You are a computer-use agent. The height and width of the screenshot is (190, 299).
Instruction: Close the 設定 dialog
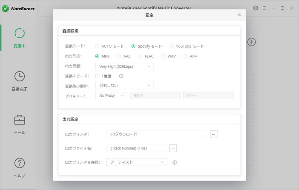click(239, 15)
